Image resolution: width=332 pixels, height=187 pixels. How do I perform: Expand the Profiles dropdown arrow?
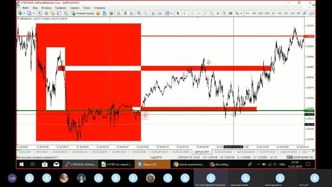pyautogui.click(x=33, y=14)
